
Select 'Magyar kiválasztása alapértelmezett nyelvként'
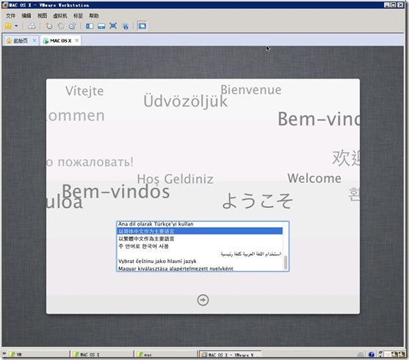[x=200, y=268]
